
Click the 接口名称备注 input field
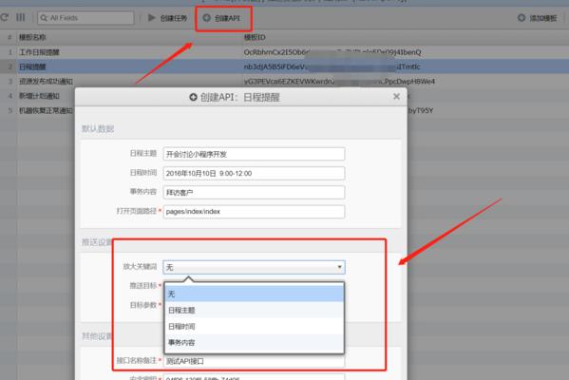(x=254, y=361)
